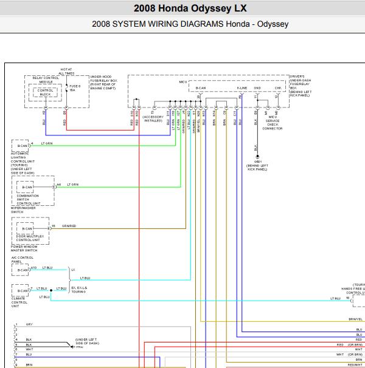Select the "MICU SERVICE CHECK CONNECTOR" label
The width and height of the screenshot is (365, 368).
(x=273, y=123)
